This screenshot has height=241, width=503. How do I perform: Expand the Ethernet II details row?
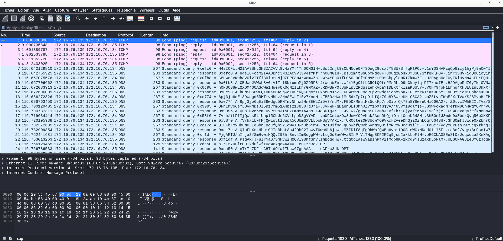3,163
